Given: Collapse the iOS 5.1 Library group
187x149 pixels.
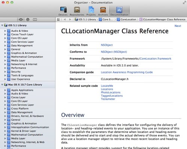Looking at the screenshot, I should click(x=2, y=25).
